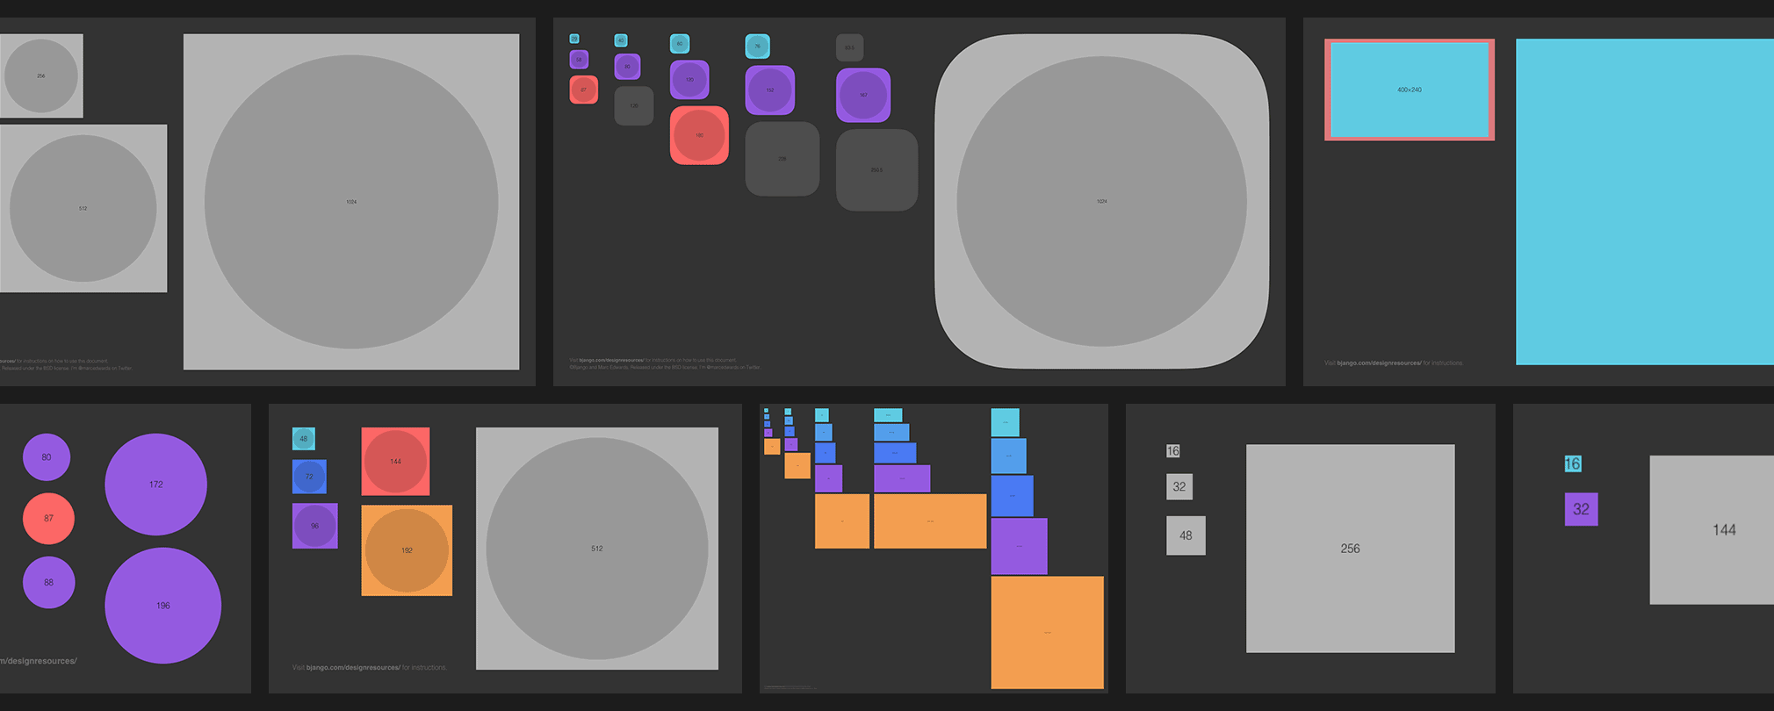Select the cyan square labeled 16

tap(1573, 463)
